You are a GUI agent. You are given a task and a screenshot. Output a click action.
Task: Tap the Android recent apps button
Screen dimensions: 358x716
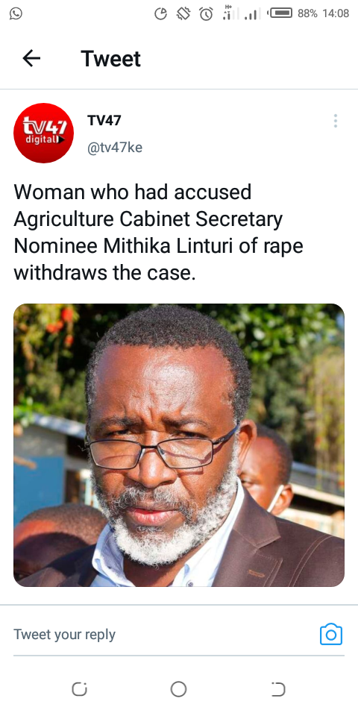pyautogui.click(x=80, y=689)
